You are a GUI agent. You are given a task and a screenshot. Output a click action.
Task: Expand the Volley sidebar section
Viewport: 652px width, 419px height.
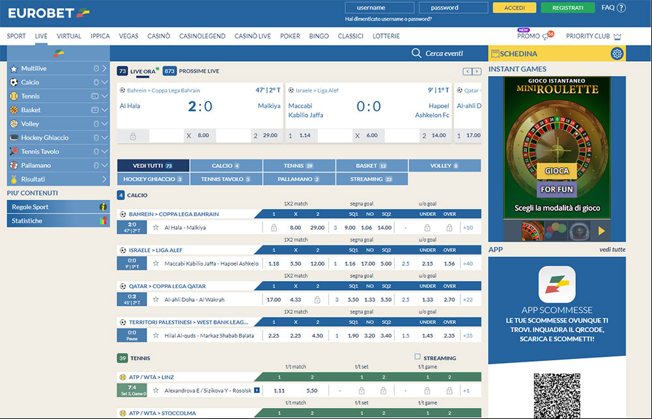[x=104, y=124]
